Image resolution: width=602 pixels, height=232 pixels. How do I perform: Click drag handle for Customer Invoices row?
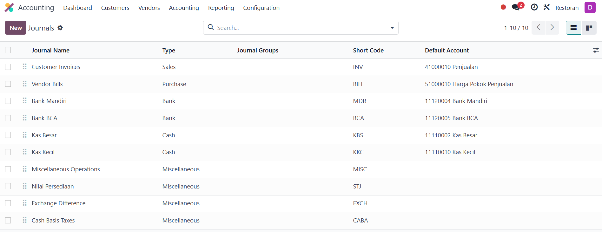click(x=24, y=67)
